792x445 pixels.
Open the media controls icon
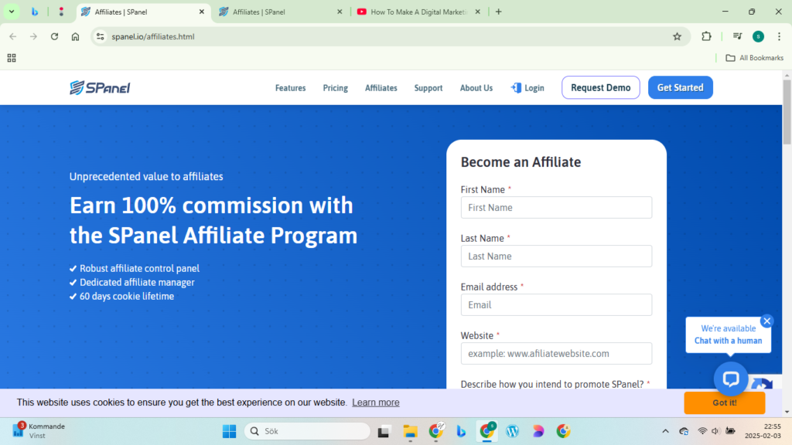(737, 36)
